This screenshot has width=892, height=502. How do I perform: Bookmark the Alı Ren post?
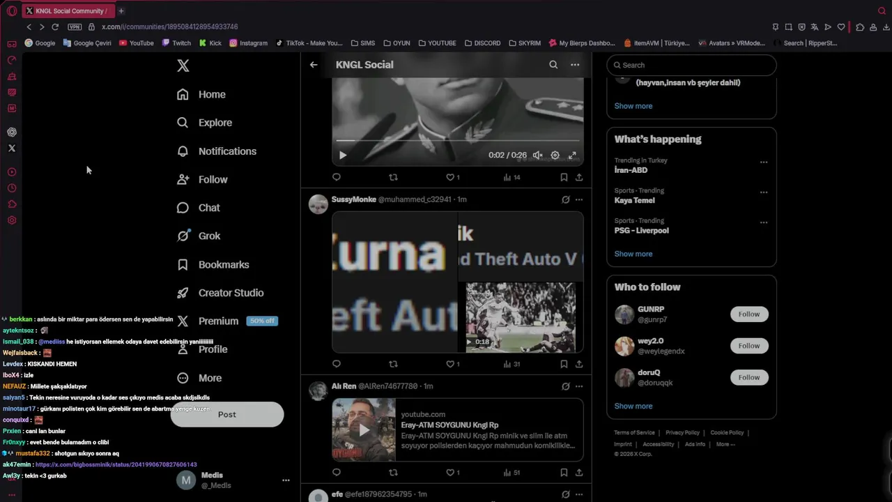tap(564, 472)
